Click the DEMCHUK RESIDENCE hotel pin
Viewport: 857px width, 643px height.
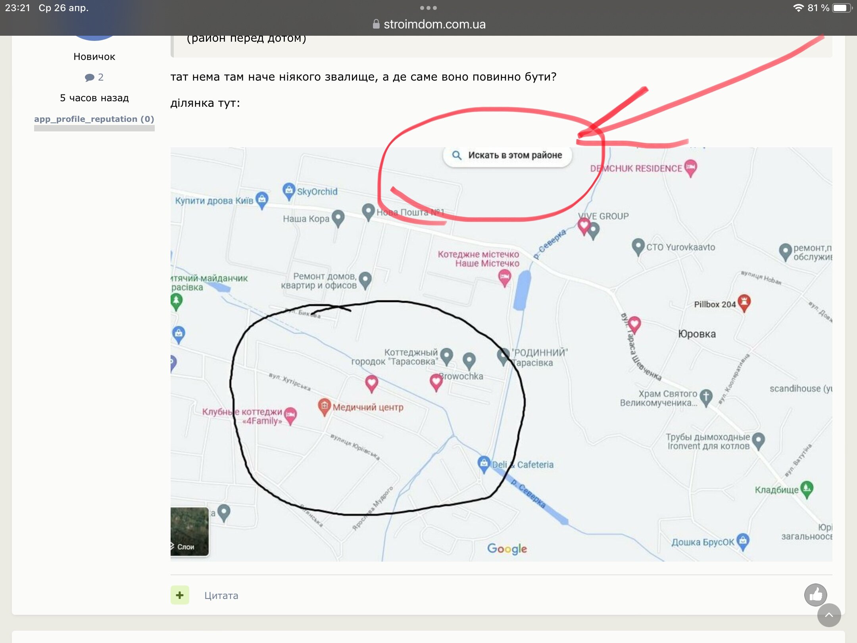tap(690, 167)
